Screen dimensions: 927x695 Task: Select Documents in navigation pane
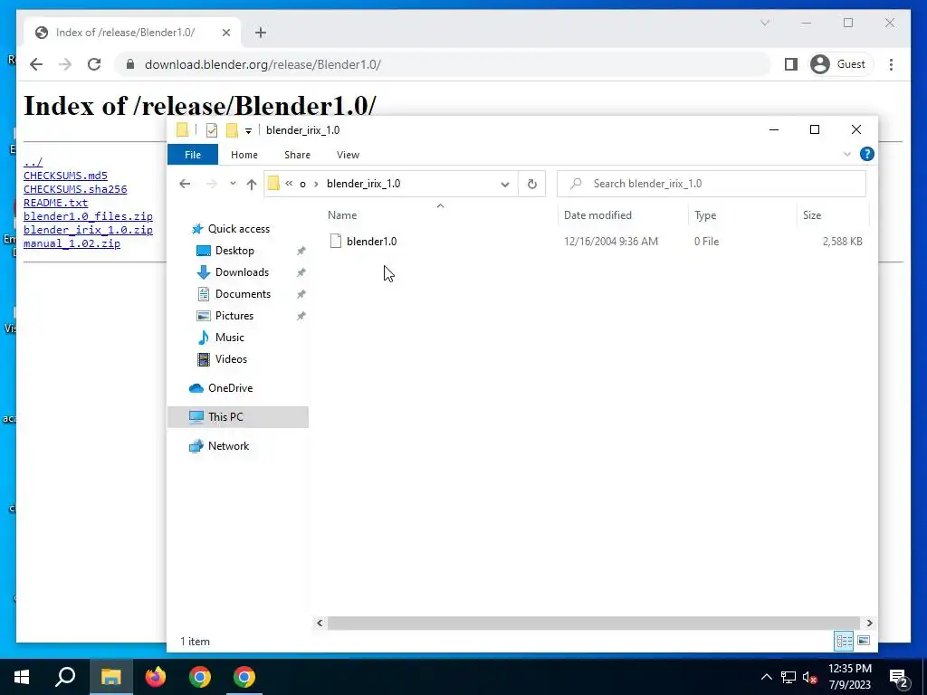(243, 294)
